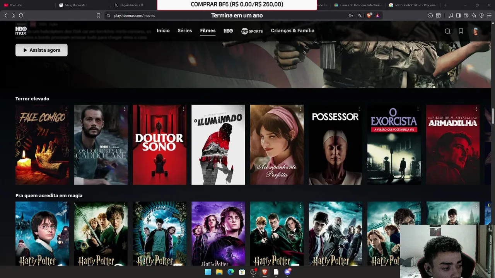Open HBO Max search
Viewport: 495px width, 278px height.
(x=447, y=31)
